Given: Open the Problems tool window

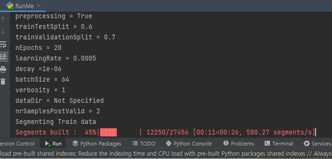Looking at the screenshot, I should [238, 144].
